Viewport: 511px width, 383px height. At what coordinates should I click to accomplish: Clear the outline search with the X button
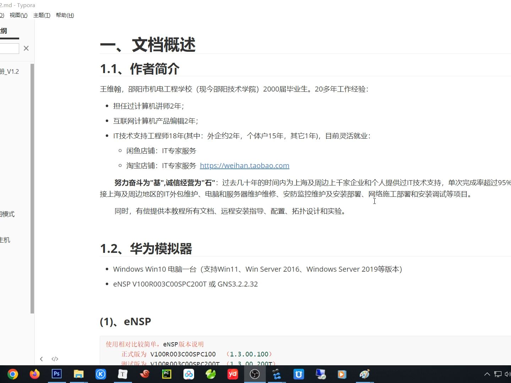point(26,48)
